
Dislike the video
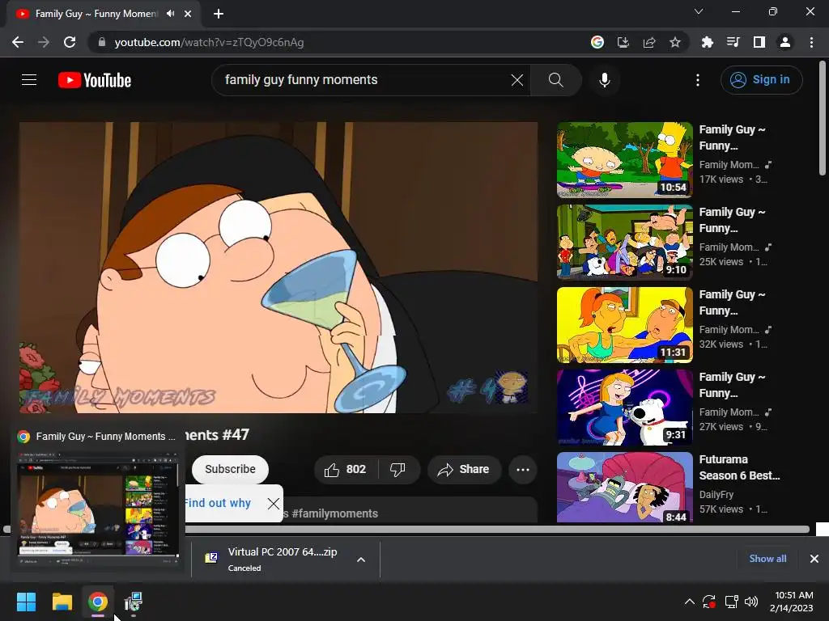click(398, 470)
